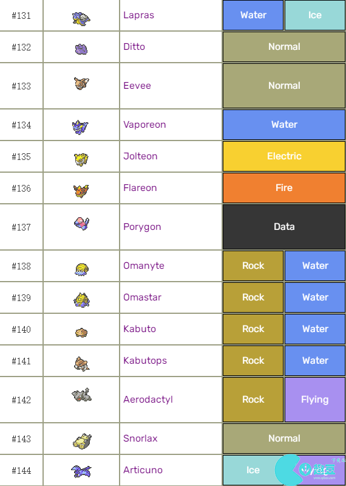This screenshot has height=486, width=346.
Task: Click the Lapras sprite icon
Action: point(81,19)
